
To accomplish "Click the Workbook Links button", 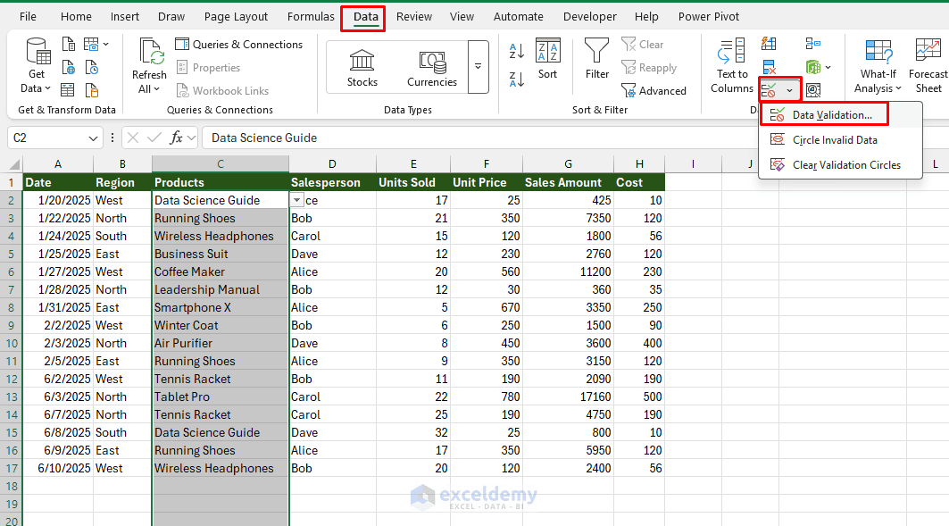I will click(222, 91).
